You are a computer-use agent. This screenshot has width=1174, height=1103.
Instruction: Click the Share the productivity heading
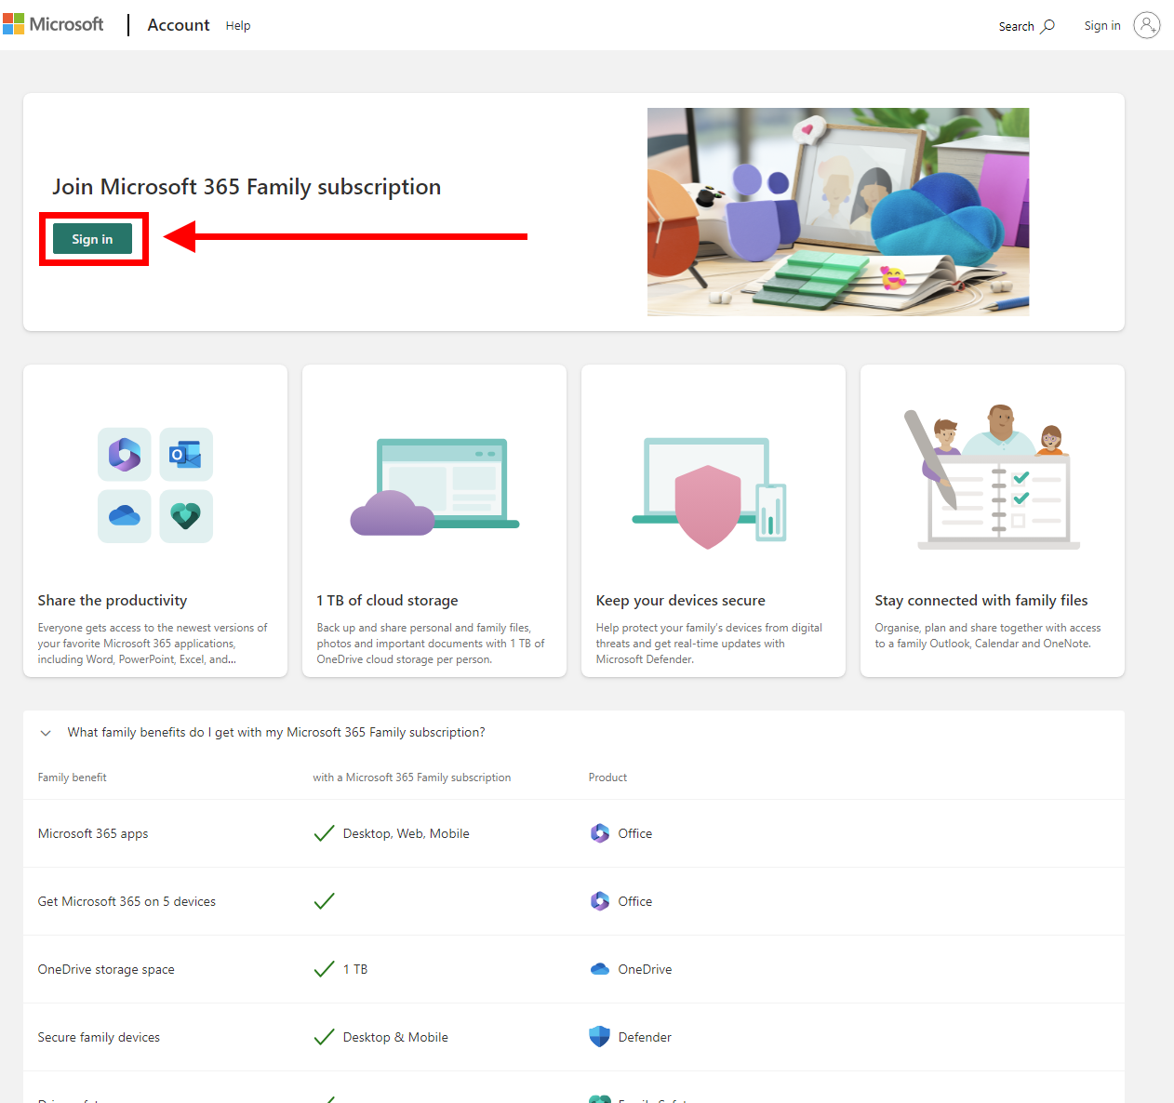point(113,601)
